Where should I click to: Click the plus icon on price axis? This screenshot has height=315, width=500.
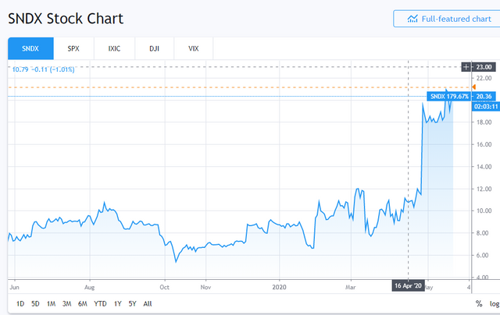tap(466, 67)
